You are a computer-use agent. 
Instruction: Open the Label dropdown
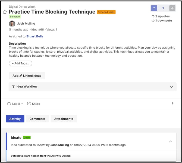click(x=15, y=104)
